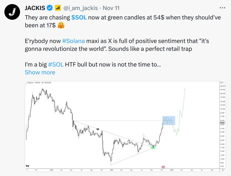Click the green circle breakout marker
Image resolution: width=231 pixels, height=176 pixels.
(153, 147)
